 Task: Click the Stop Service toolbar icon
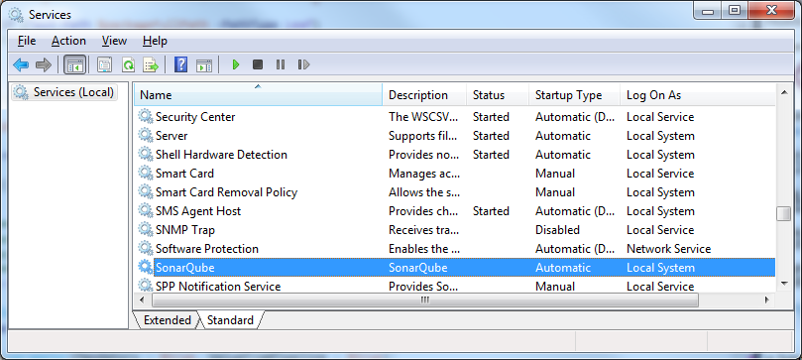258,64
